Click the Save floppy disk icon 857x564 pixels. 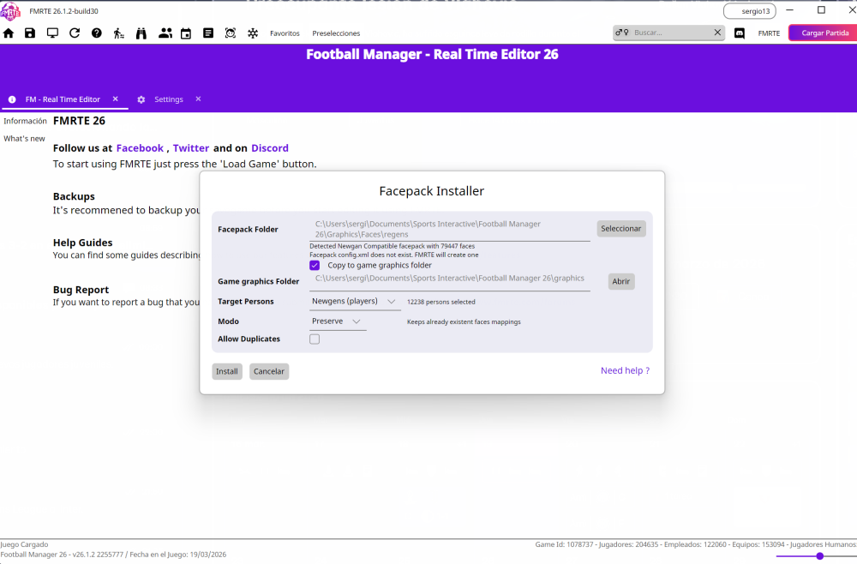coord(30,33)
